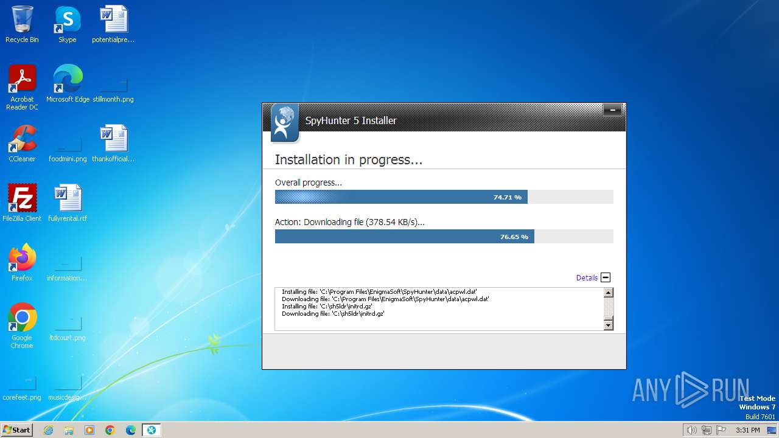Select log line Downloading file acpwl.dat
This screenshot has height=438, width=779.
click(385, 299)
